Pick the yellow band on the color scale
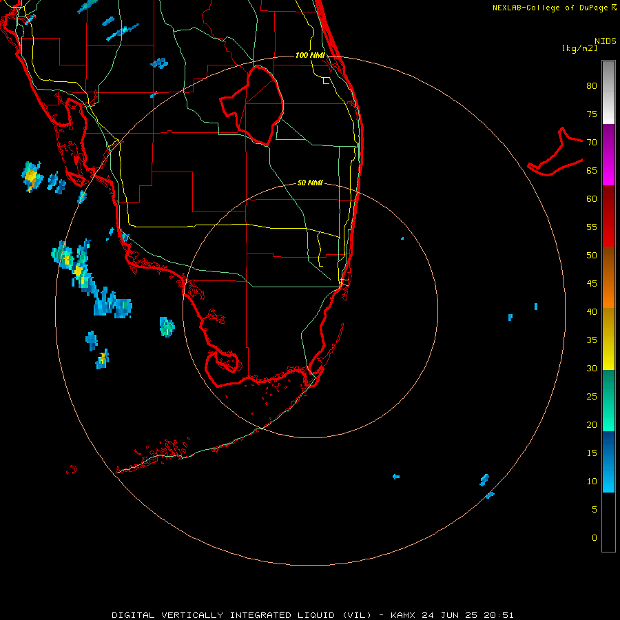 tap(608, 339)
